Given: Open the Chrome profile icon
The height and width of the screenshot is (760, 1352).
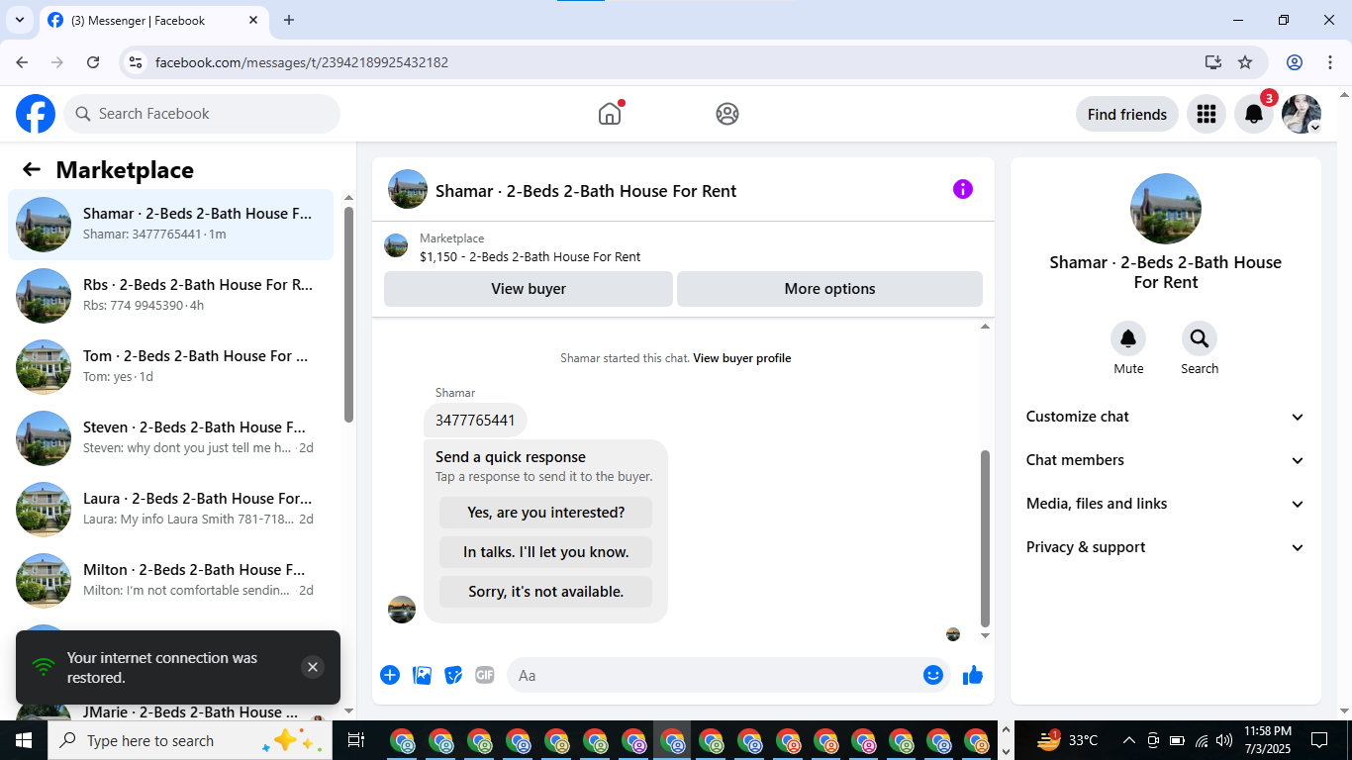Looking at the screenshot, I should point(1295,62).
